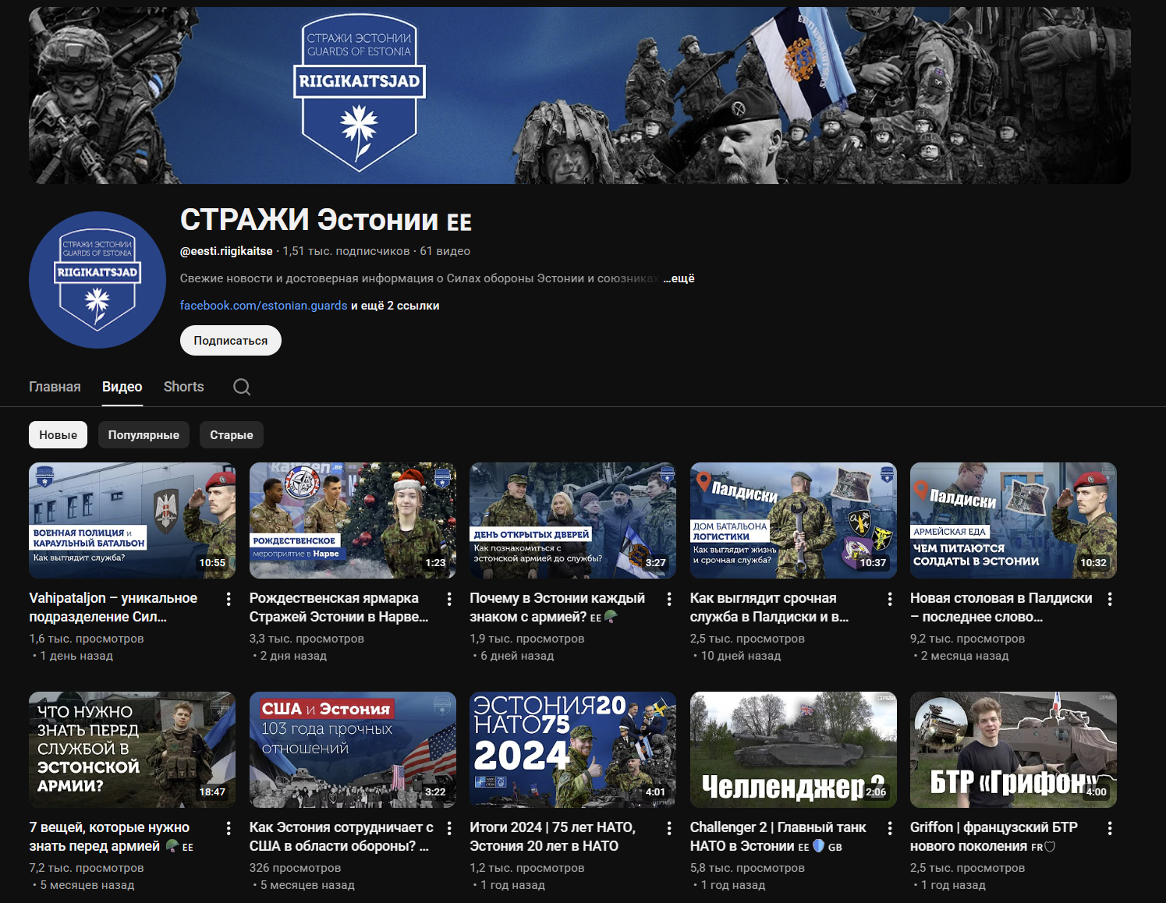Click the Подписаться subscribe button
Screen dimensions: 1166x903
(x=230, y=341)
